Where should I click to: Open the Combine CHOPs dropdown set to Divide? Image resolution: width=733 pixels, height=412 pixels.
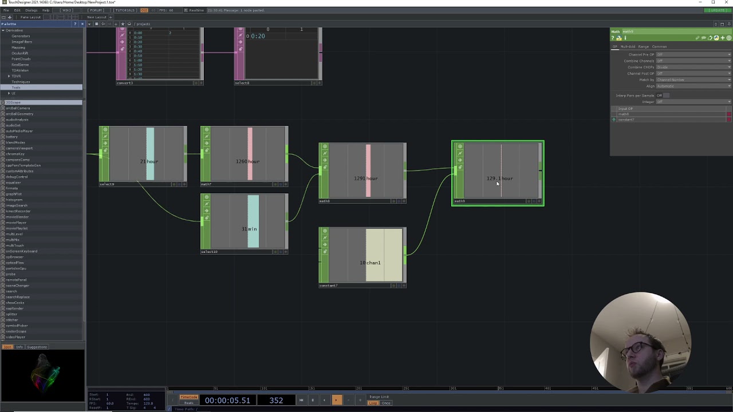click(693, 67)
